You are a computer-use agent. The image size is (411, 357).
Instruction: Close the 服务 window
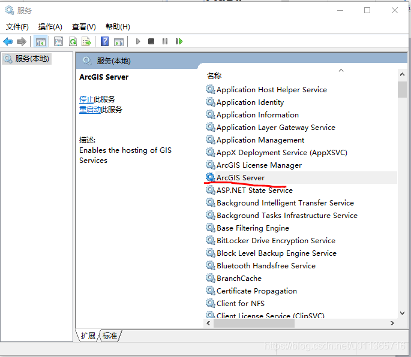pyautogui.click(x=395, y=10)
